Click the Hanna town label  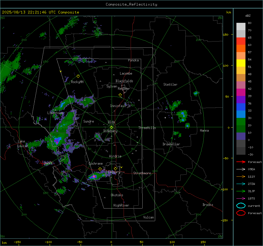click(x=204, y=130)
